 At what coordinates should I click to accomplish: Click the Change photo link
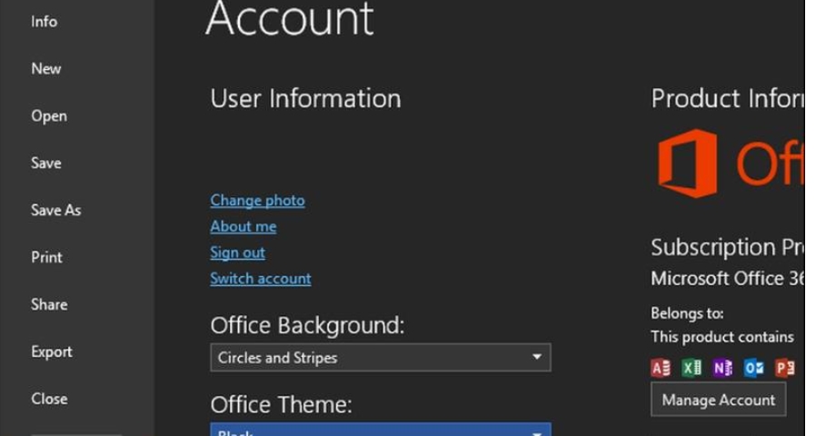click(257, 201)
